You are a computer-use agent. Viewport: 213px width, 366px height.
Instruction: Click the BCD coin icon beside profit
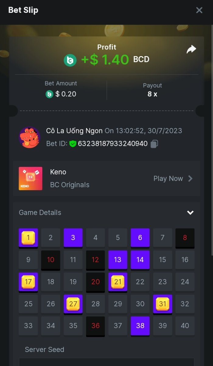pyautogui.click(x=70, y=60)
